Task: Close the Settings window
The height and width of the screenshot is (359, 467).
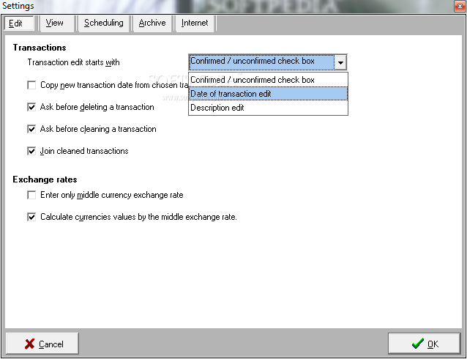Action: (x=460, y=6)
